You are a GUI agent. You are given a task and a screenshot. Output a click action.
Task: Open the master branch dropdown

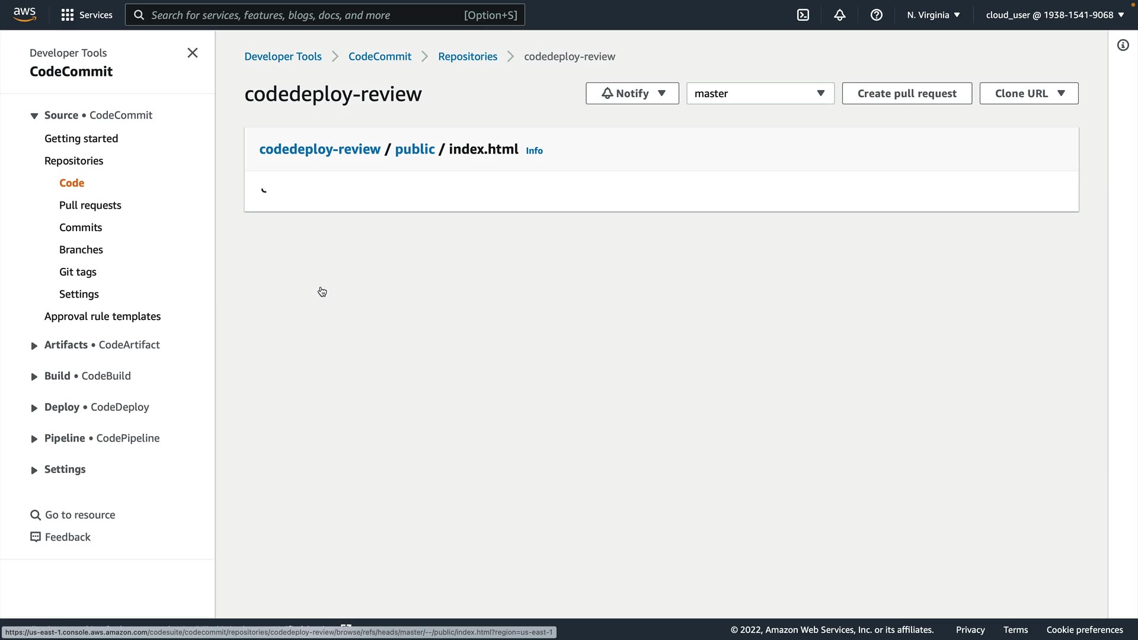760,94
